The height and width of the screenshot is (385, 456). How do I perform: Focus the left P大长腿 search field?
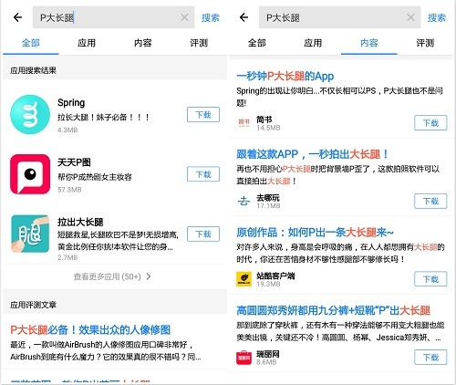113,17
